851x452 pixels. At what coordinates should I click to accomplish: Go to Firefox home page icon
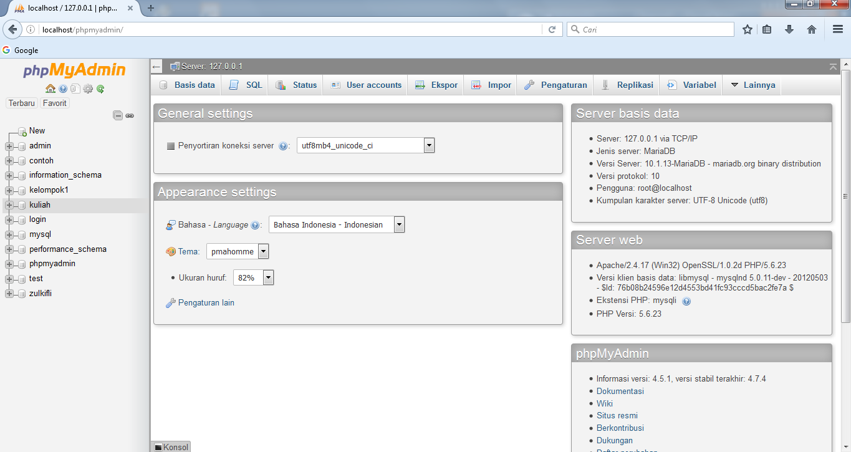pyautogui.click(x=812, y=29)
